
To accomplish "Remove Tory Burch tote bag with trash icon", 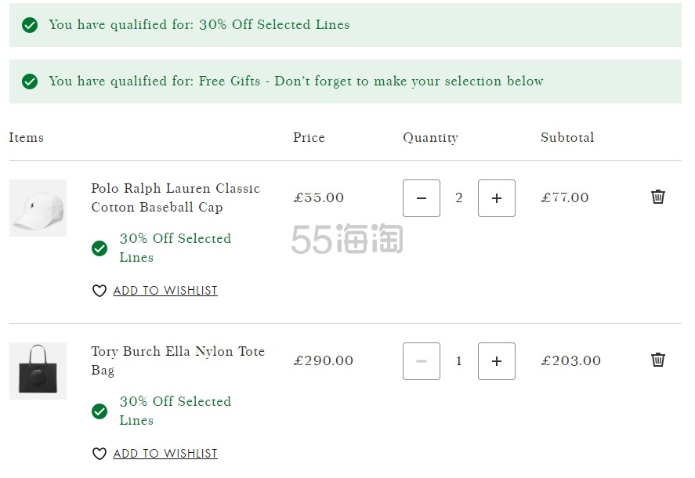I will click(x=657, y=360).
